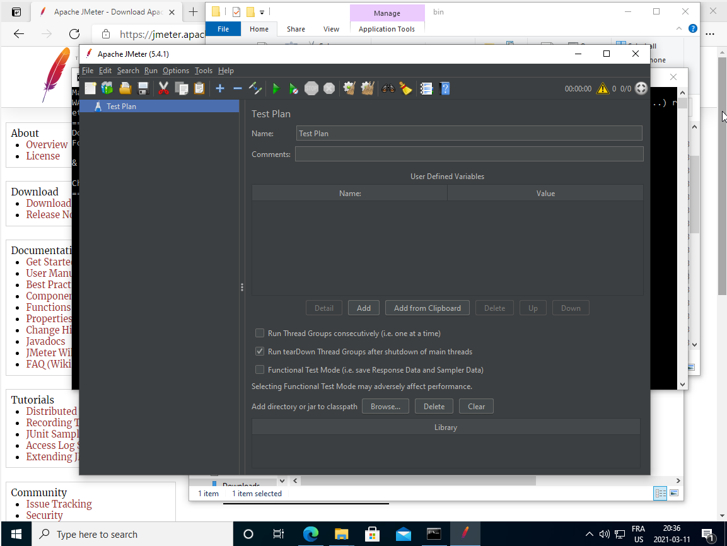This screenshot has height=546, width=727.
Task: Open Microsoft Edge from taskbar
Action: 310,534
